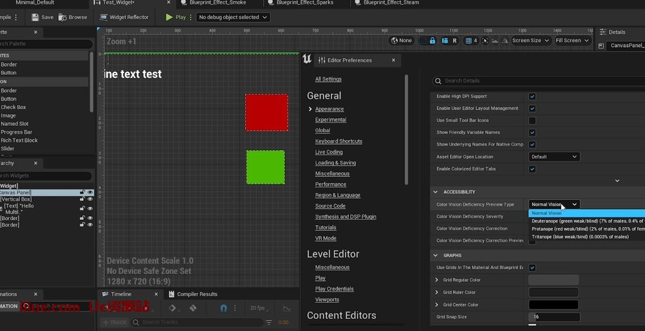Go to Live Coding settings
Viewport: 645px width, 331px height.
(x=329, y=152)
